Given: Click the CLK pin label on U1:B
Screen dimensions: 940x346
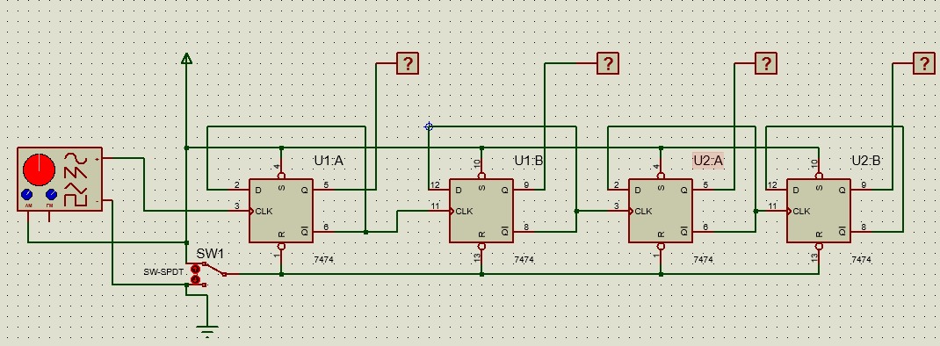Looking at the screenshot, I should click(464, 211).
